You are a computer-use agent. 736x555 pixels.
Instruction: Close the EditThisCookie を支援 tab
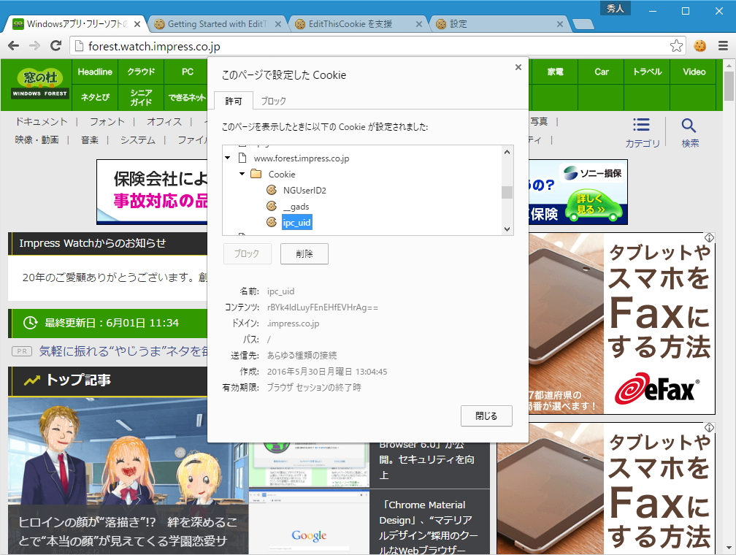pyautogui.click(x=418, y=24)
